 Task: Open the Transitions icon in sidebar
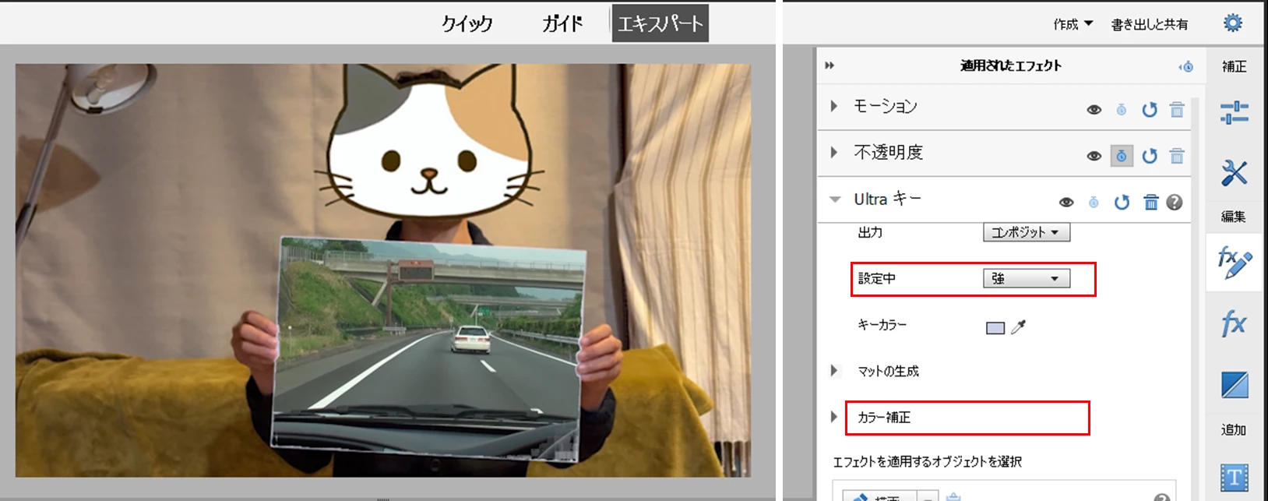[1235, 385]
